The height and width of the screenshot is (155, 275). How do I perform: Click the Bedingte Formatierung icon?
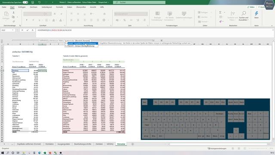coord(157,14)
